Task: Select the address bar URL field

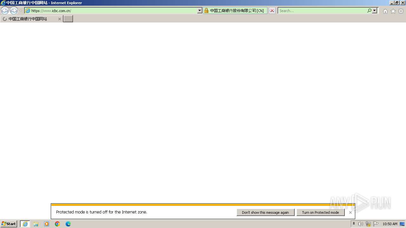Action: [x=111, y=10]
